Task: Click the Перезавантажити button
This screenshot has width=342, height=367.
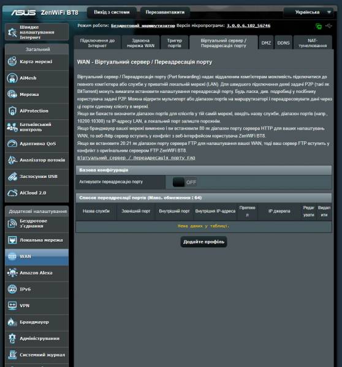Action: coord(165,12)
